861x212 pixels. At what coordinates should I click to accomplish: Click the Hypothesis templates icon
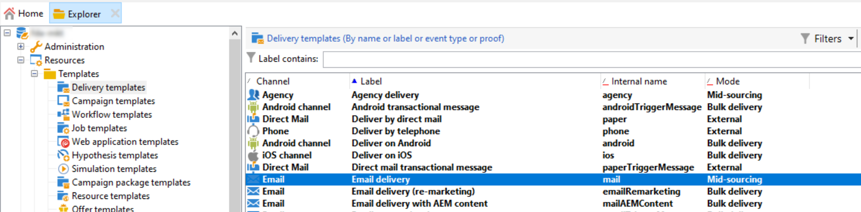coord(64,155)
